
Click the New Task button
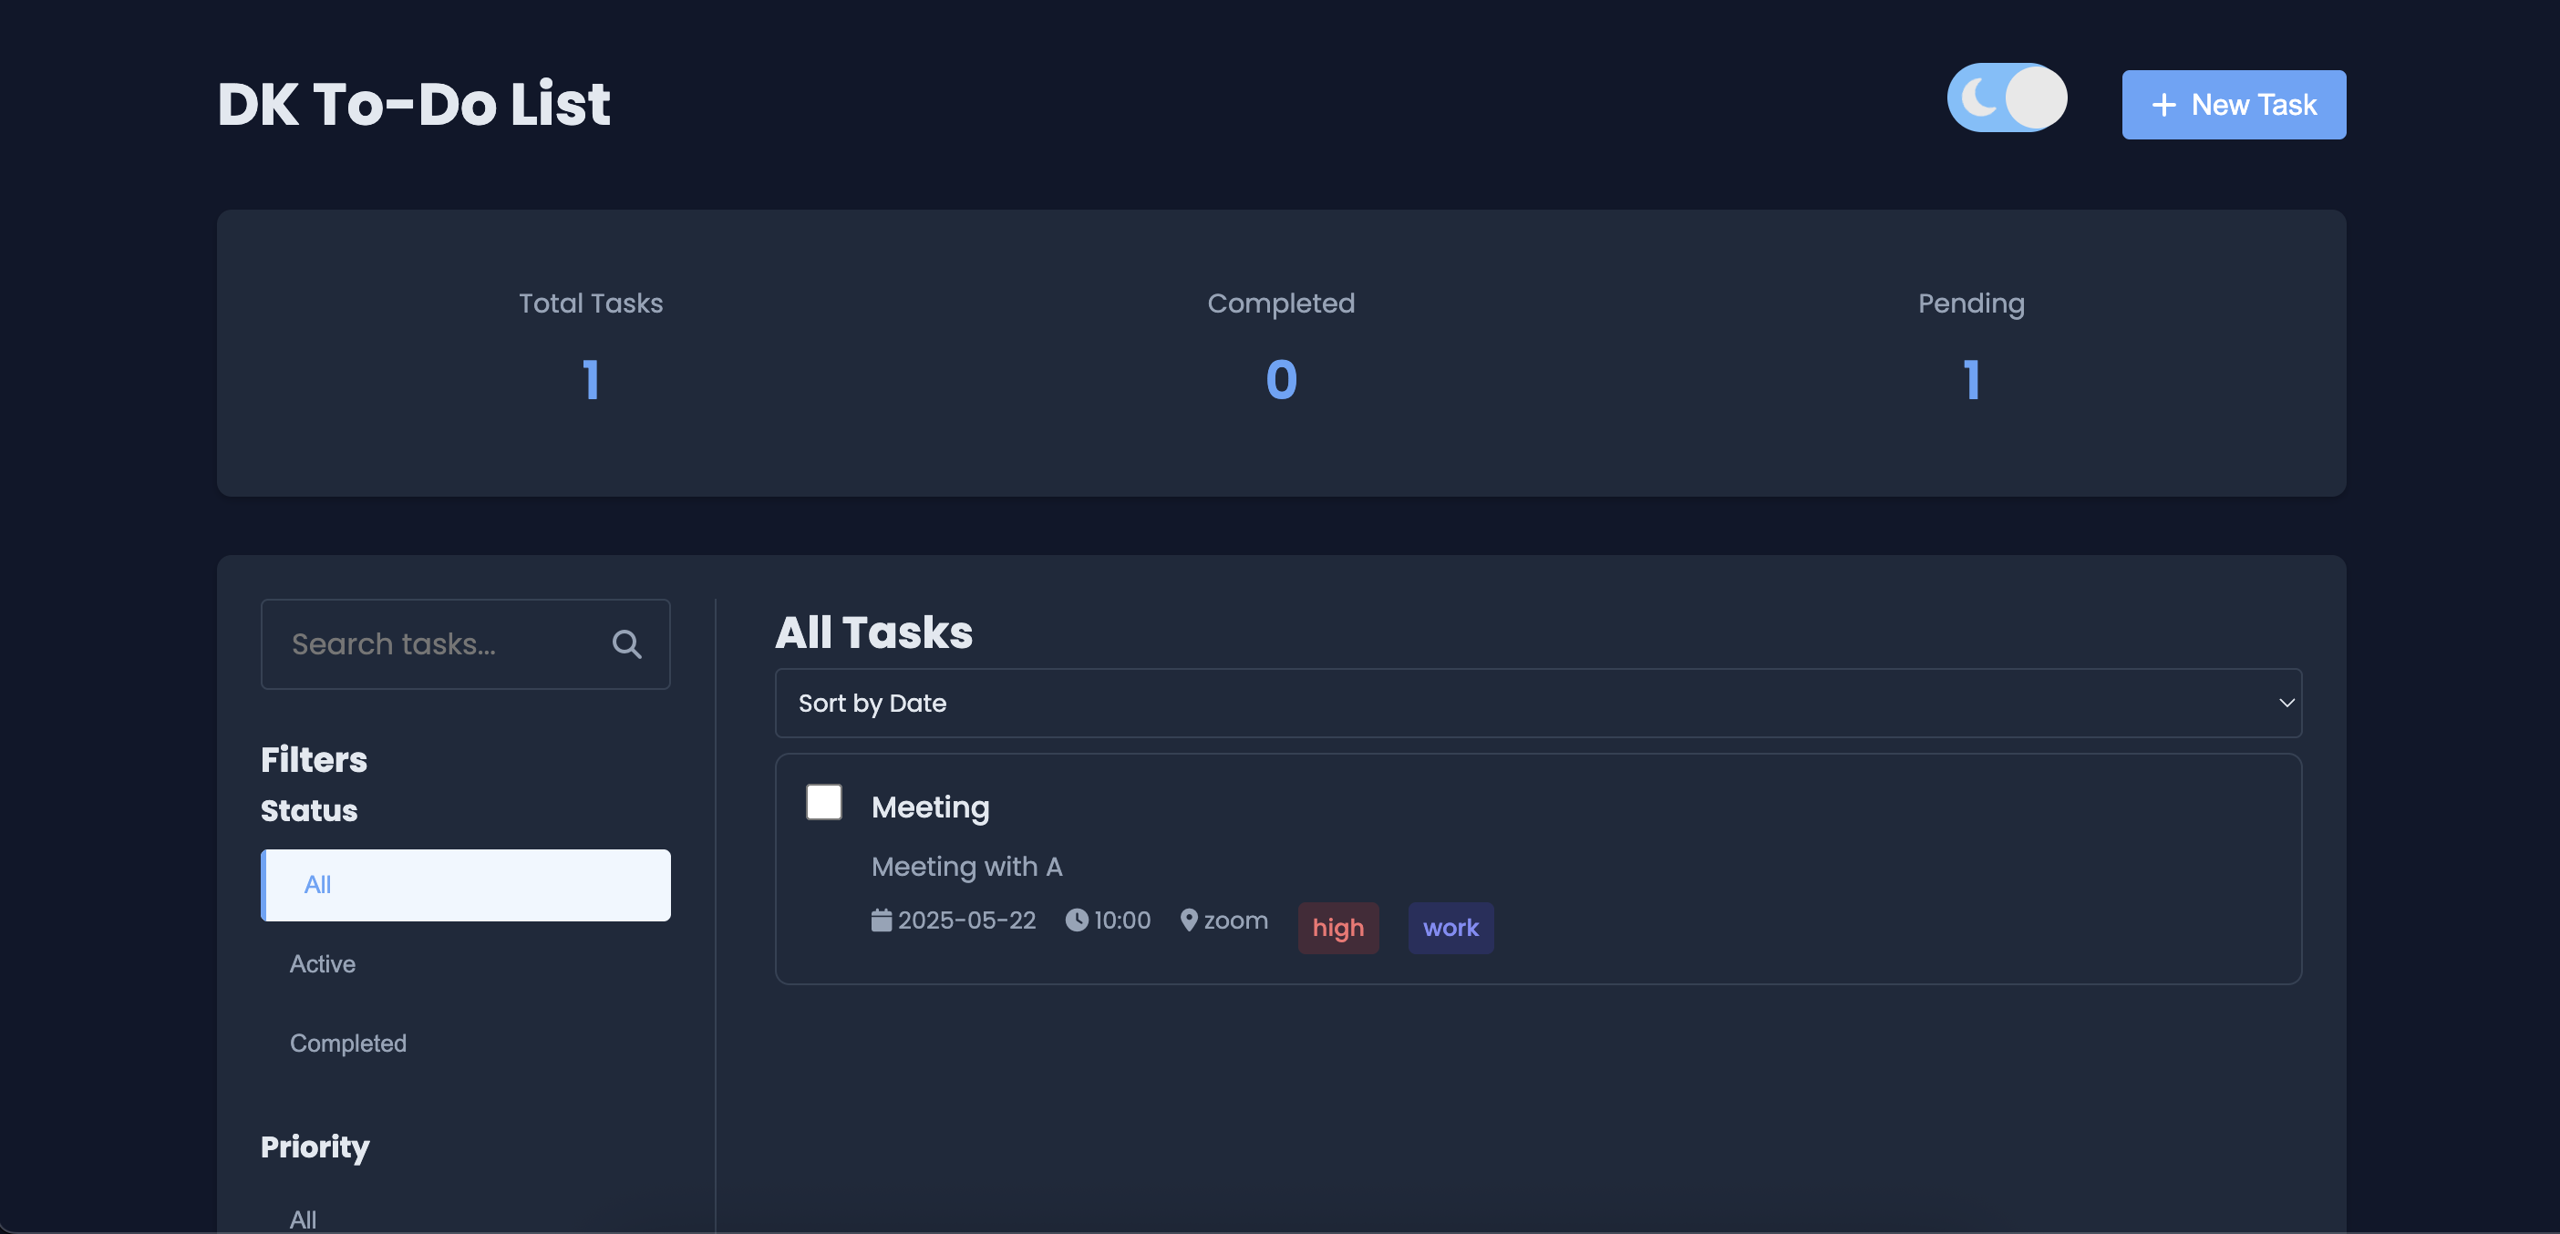click(2233, 103)
